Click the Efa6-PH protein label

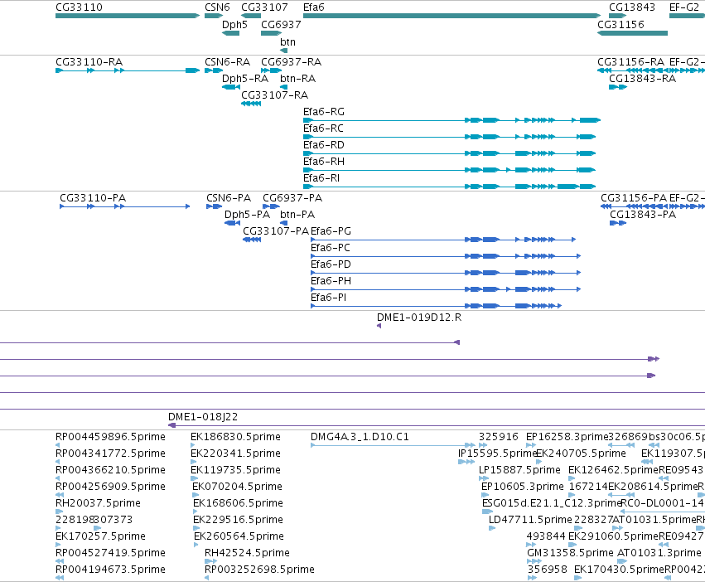(331, 281)
